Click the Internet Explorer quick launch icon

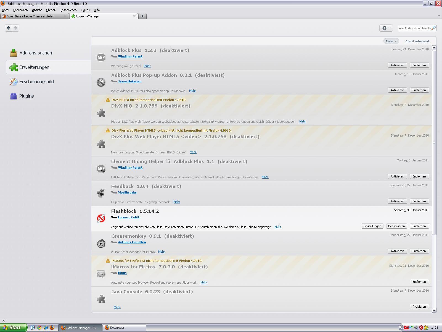(46, 328)
